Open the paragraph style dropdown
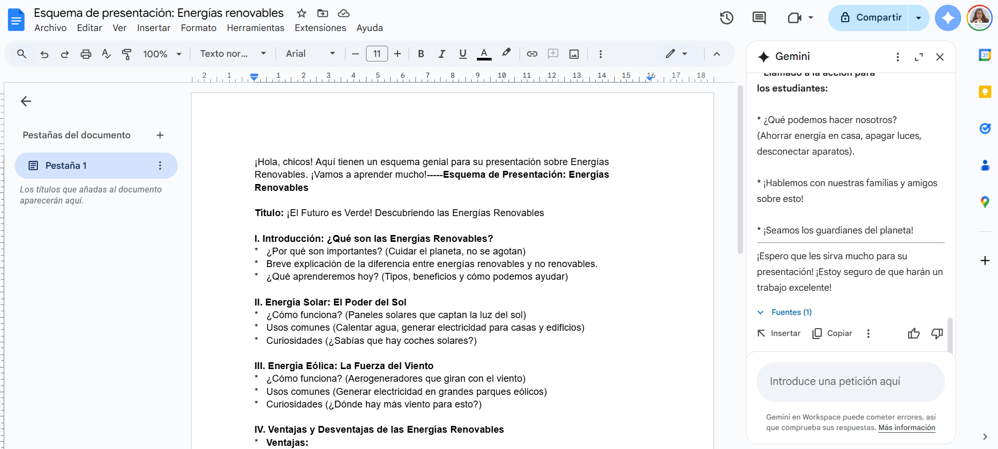 point(233,54)
